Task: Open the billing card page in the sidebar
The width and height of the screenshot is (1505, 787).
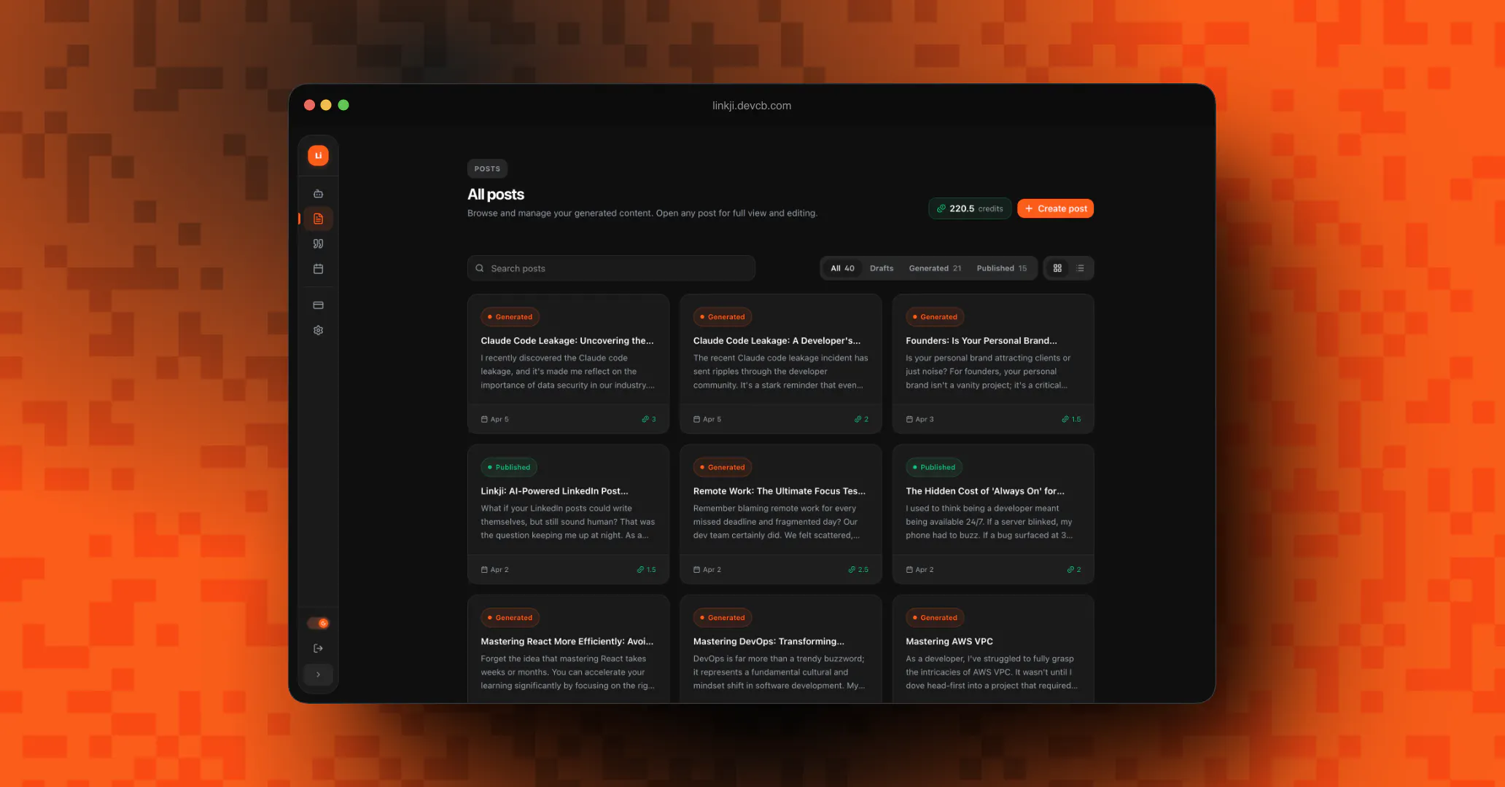Action: [318, 305]
